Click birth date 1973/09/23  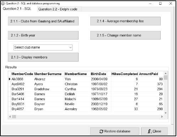tap(99, 89)
